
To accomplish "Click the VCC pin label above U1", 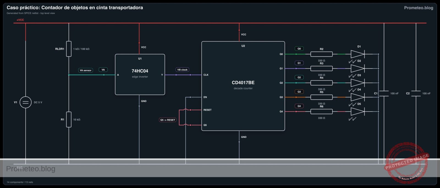I will point(144,47).
